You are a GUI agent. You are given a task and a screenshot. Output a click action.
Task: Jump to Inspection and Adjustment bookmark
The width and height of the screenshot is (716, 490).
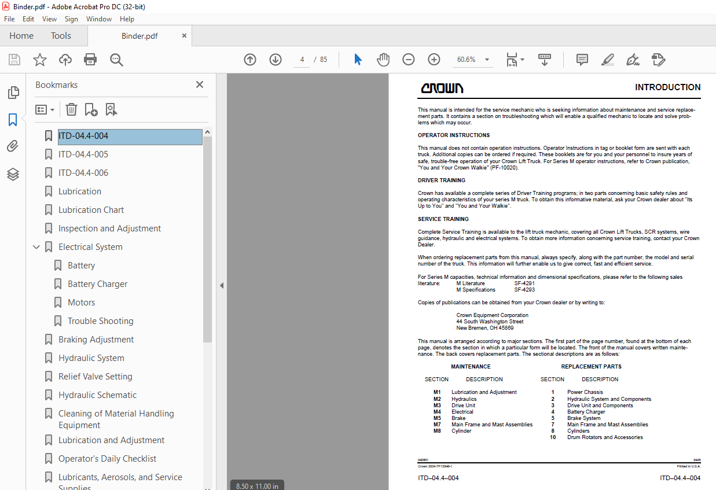click(109, 229)
